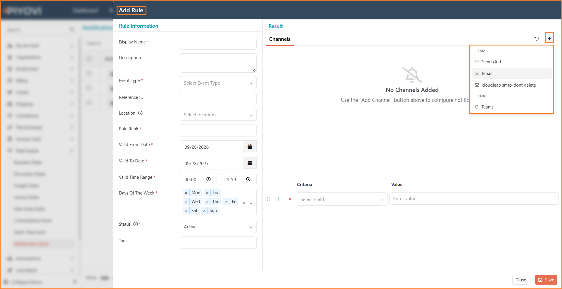The width and height of the screenshot is (562, 289).
Task: Expand the Days Of The Week dropdown arrow
Action: pyautogui.click(x=251, y=203)
